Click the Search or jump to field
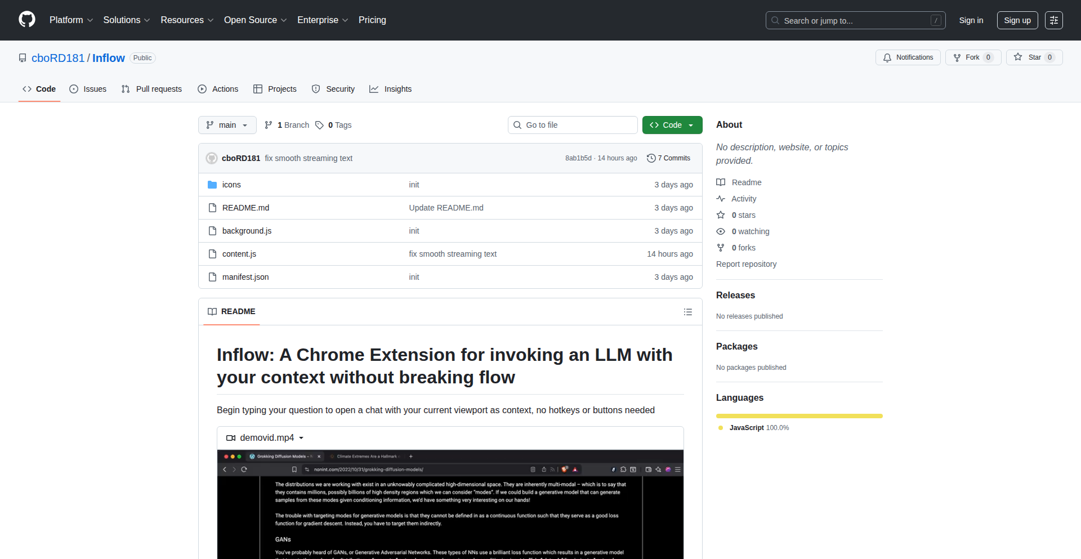Viewport: 1081px width, 559px height. point(855,20)
